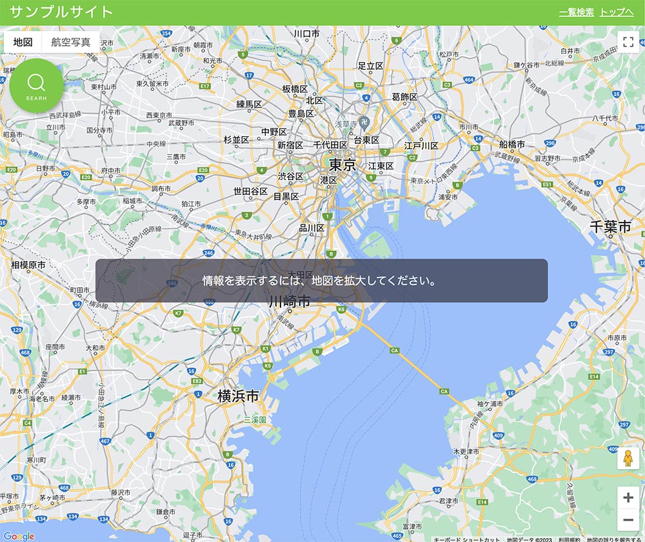This screenshot has height=542, width=645.
Task: Click the 品川区 ward label
Action: pyautogui.click(x=312, y=228)
